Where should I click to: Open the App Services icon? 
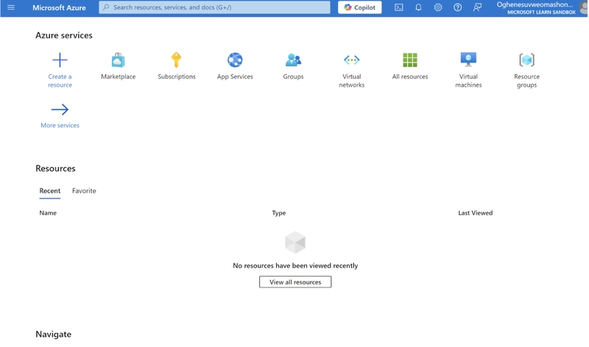pos(235,60)
